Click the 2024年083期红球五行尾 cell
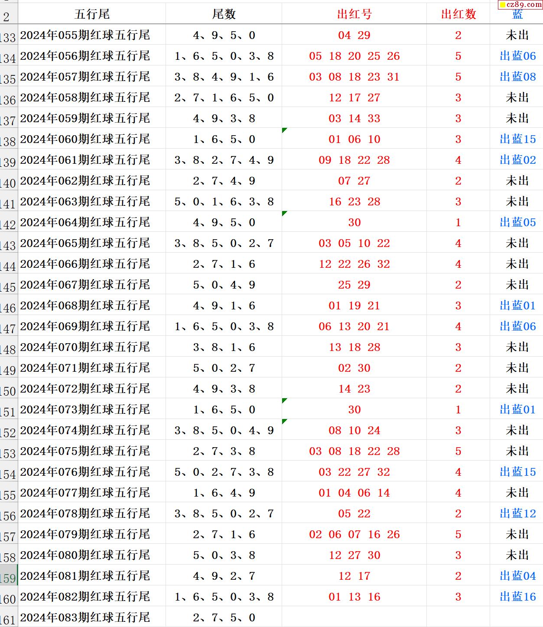Image resolution: width=543 pixels, height=627 pixels. [x=85, y=617]
